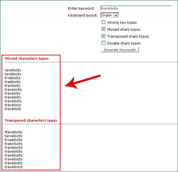The height and width of the screenshot is (172, 178).
Task: Click the Enter keyword input field
Action: click(x=136, y=8)
